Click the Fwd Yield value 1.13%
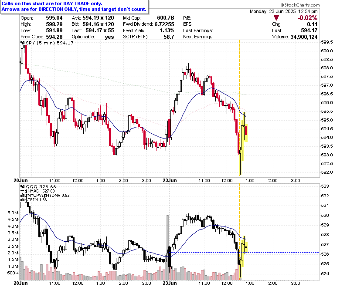The image size is (340, 287). pyautogui.click(x=167, y=30)
